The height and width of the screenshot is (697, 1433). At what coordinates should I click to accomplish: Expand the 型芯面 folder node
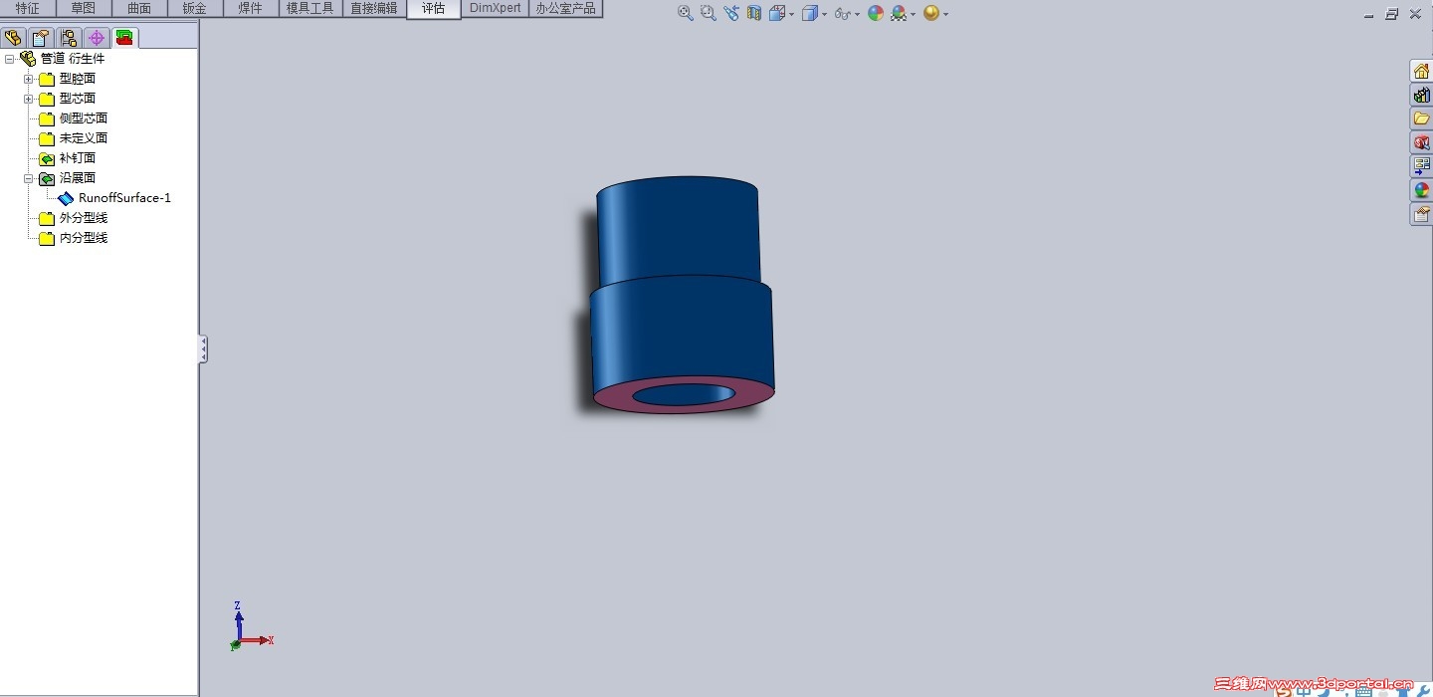click(29, 99)
